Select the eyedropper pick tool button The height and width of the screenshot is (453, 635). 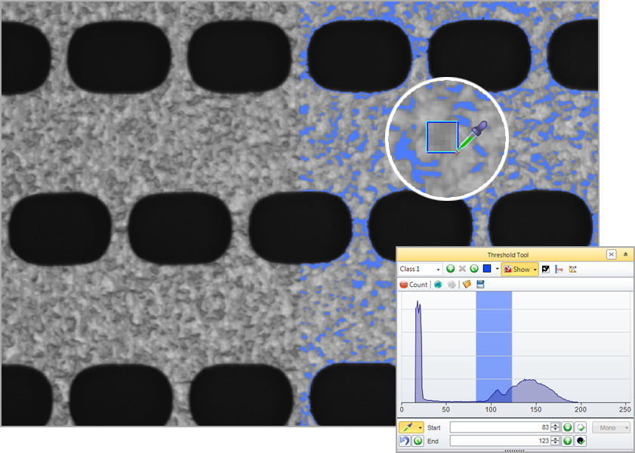407,428
